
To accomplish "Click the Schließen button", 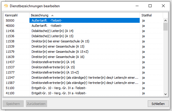I will click(158, 104).
